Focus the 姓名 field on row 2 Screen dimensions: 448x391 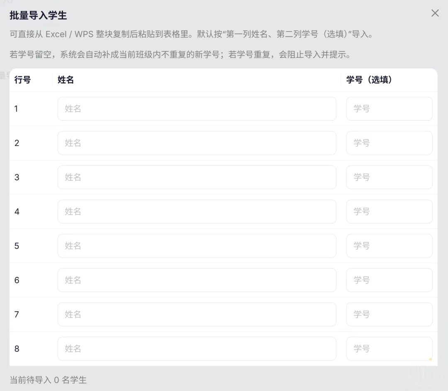click(x=197, y=143)
